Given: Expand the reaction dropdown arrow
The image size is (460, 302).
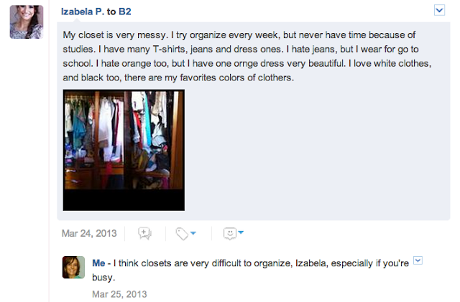Looking at the screenshot, I should tap(241, 233).
